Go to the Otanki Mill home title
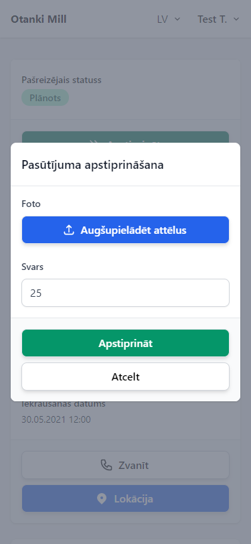251x544 pixels. pyautogui.click(x=38, y=19)
